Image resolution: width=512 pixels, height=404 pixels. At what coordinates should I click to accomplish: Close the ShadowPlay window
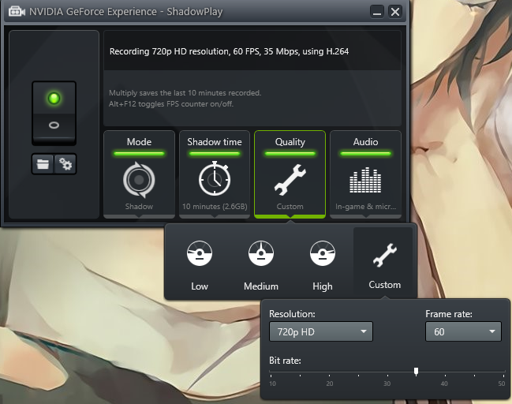(x=395, y=12)
